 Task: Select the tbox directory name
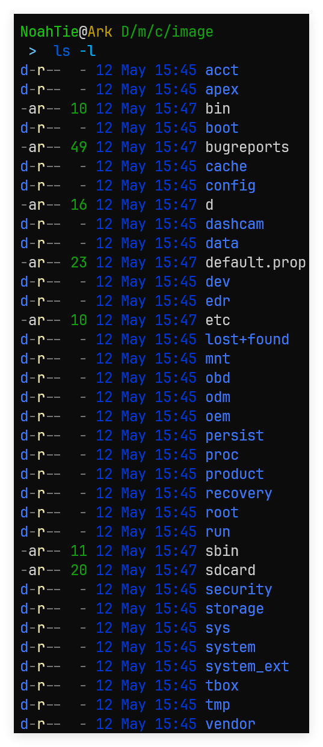(222, 686)
